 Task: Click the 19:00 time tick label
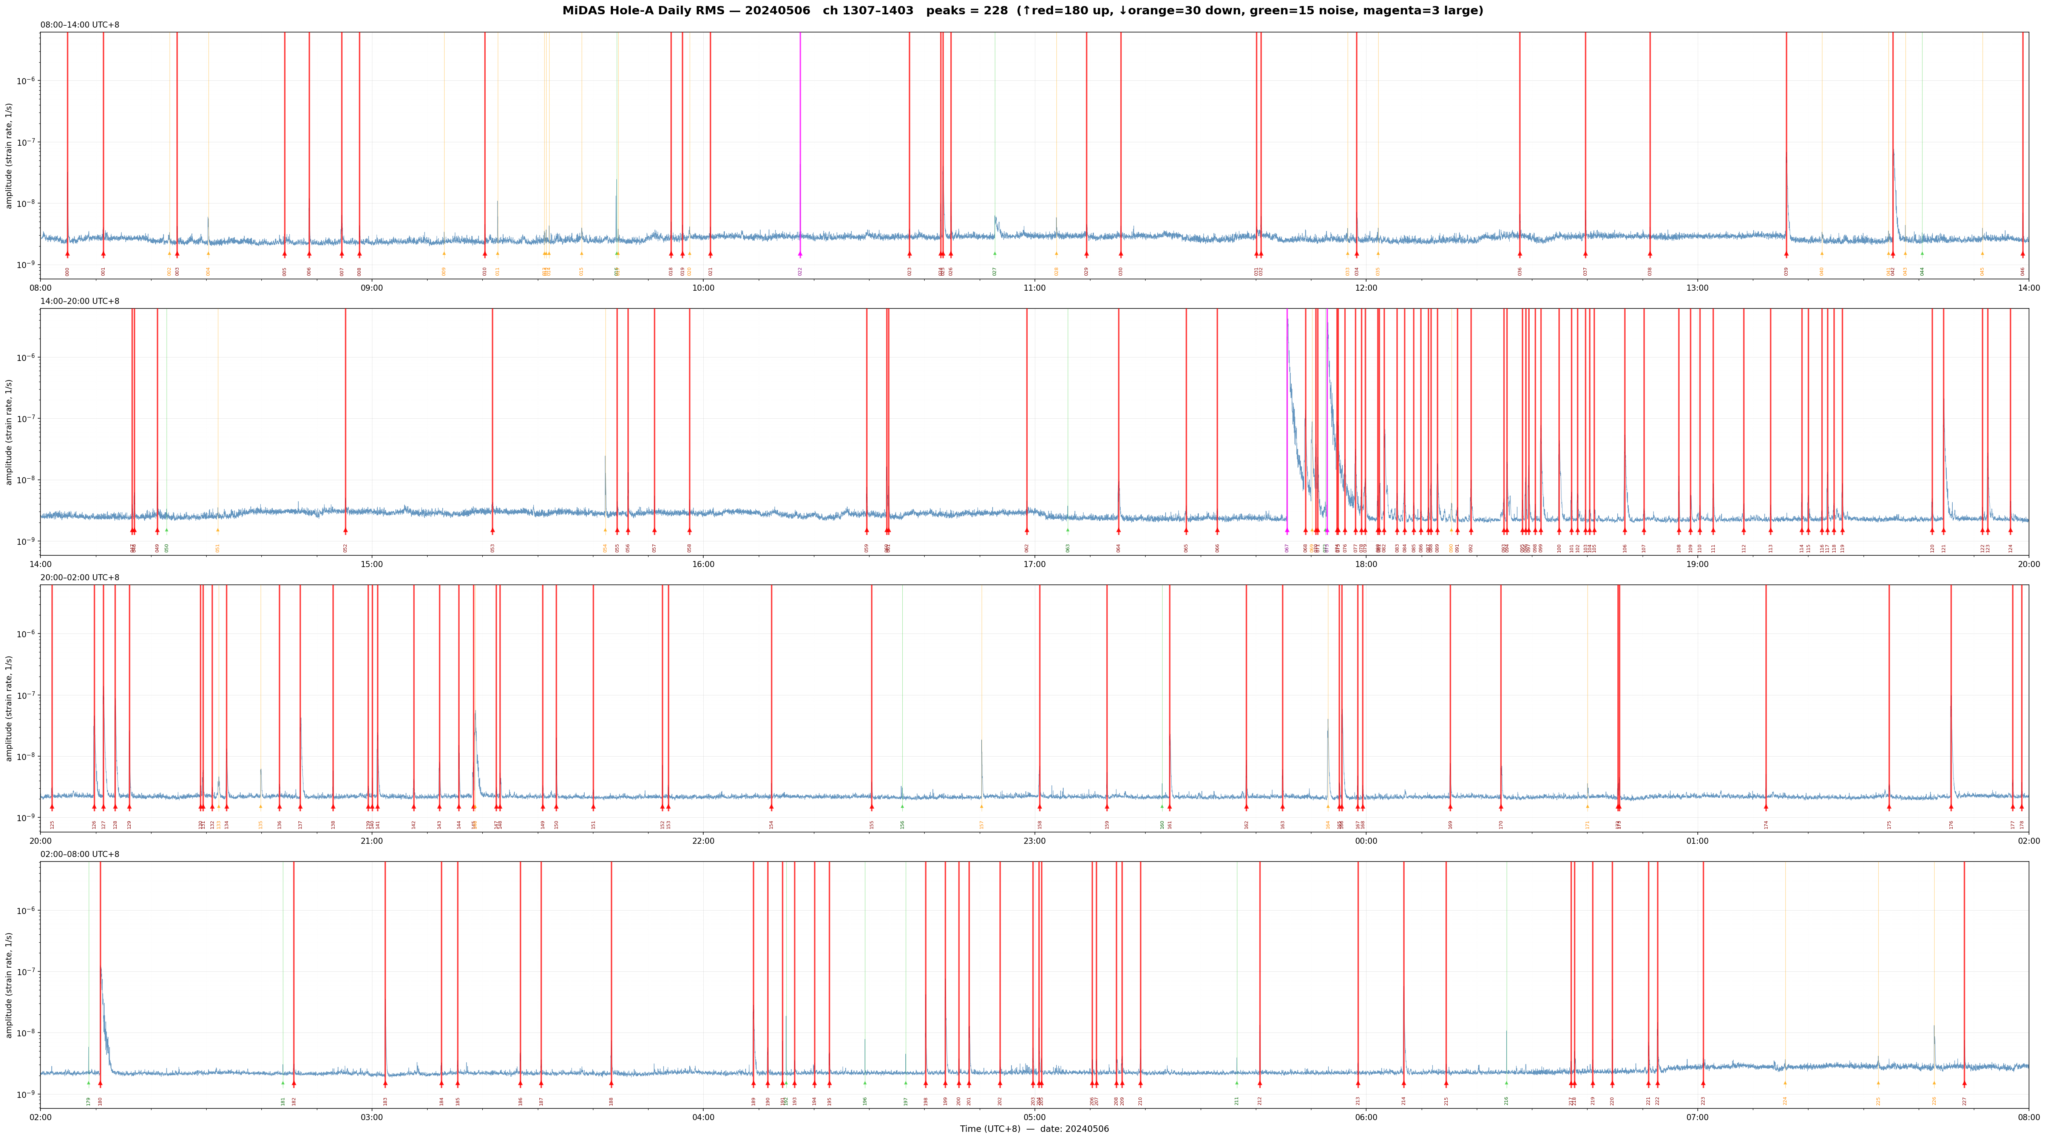pos(1697,564)
